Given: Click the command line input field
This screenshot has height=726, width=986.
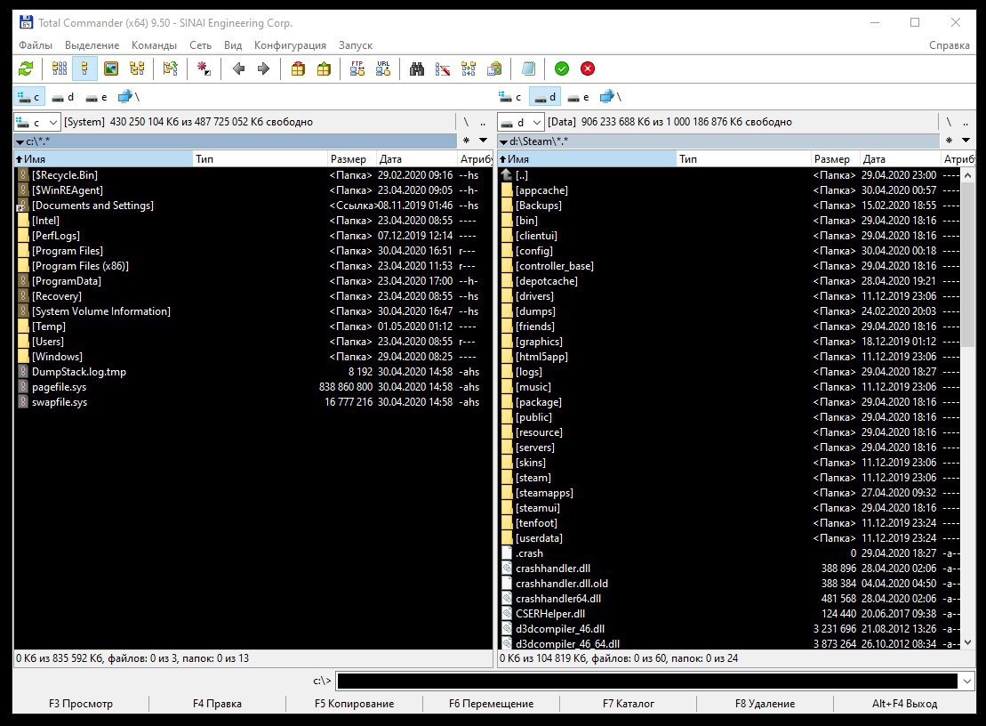Looking at the screenshot, I should click(x=647, y=681).
